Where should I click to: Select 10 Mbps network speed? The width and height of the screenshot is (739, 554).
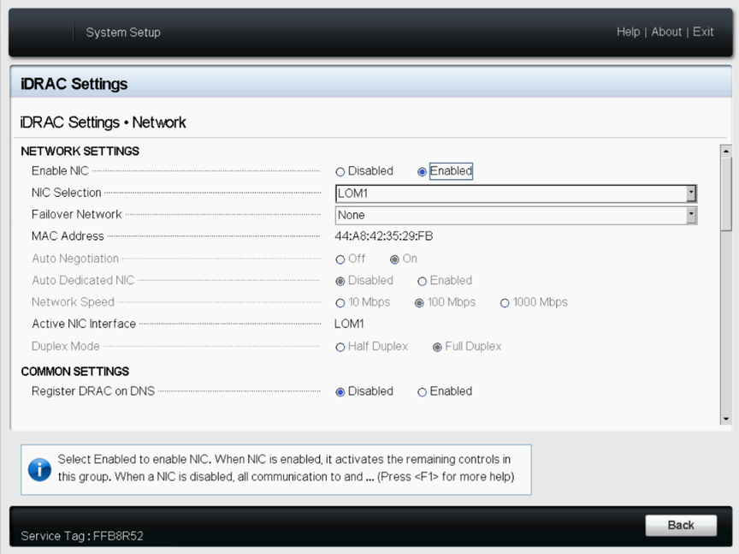[340, 303]
